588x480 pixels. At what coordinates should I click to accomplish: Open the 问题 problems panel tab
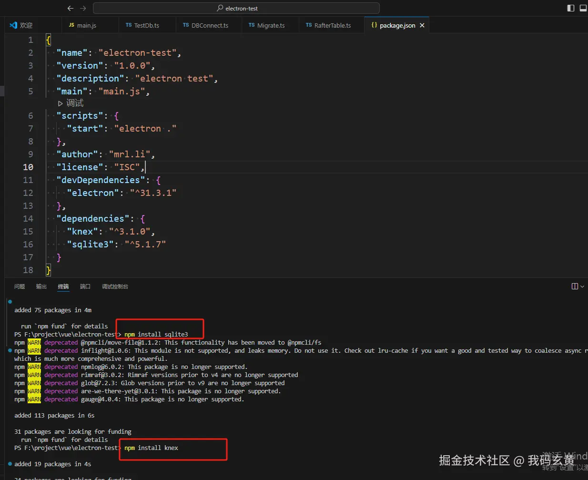click(20, 286)
